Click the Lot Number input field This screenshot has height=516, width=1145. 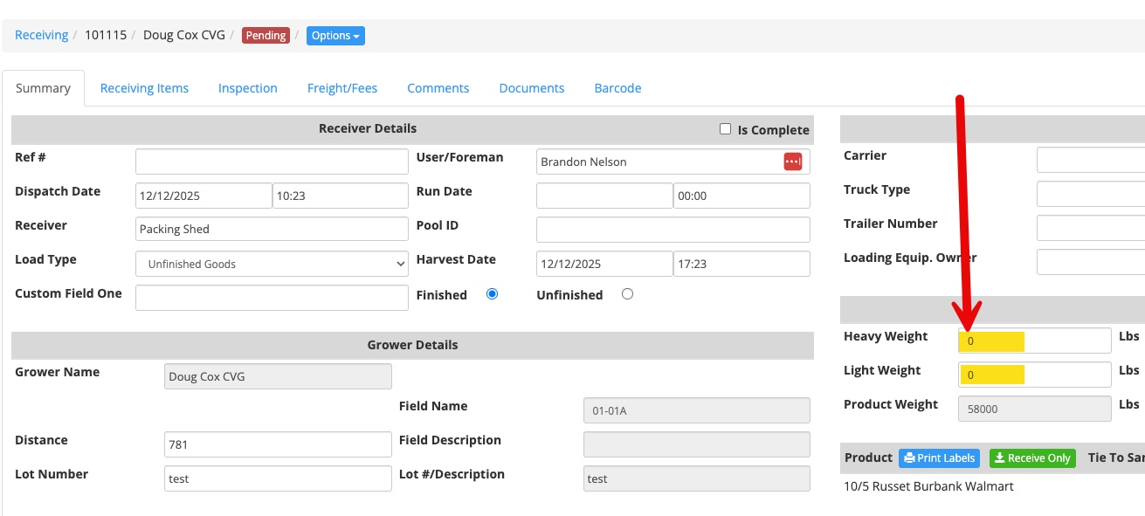pos(278,478)
